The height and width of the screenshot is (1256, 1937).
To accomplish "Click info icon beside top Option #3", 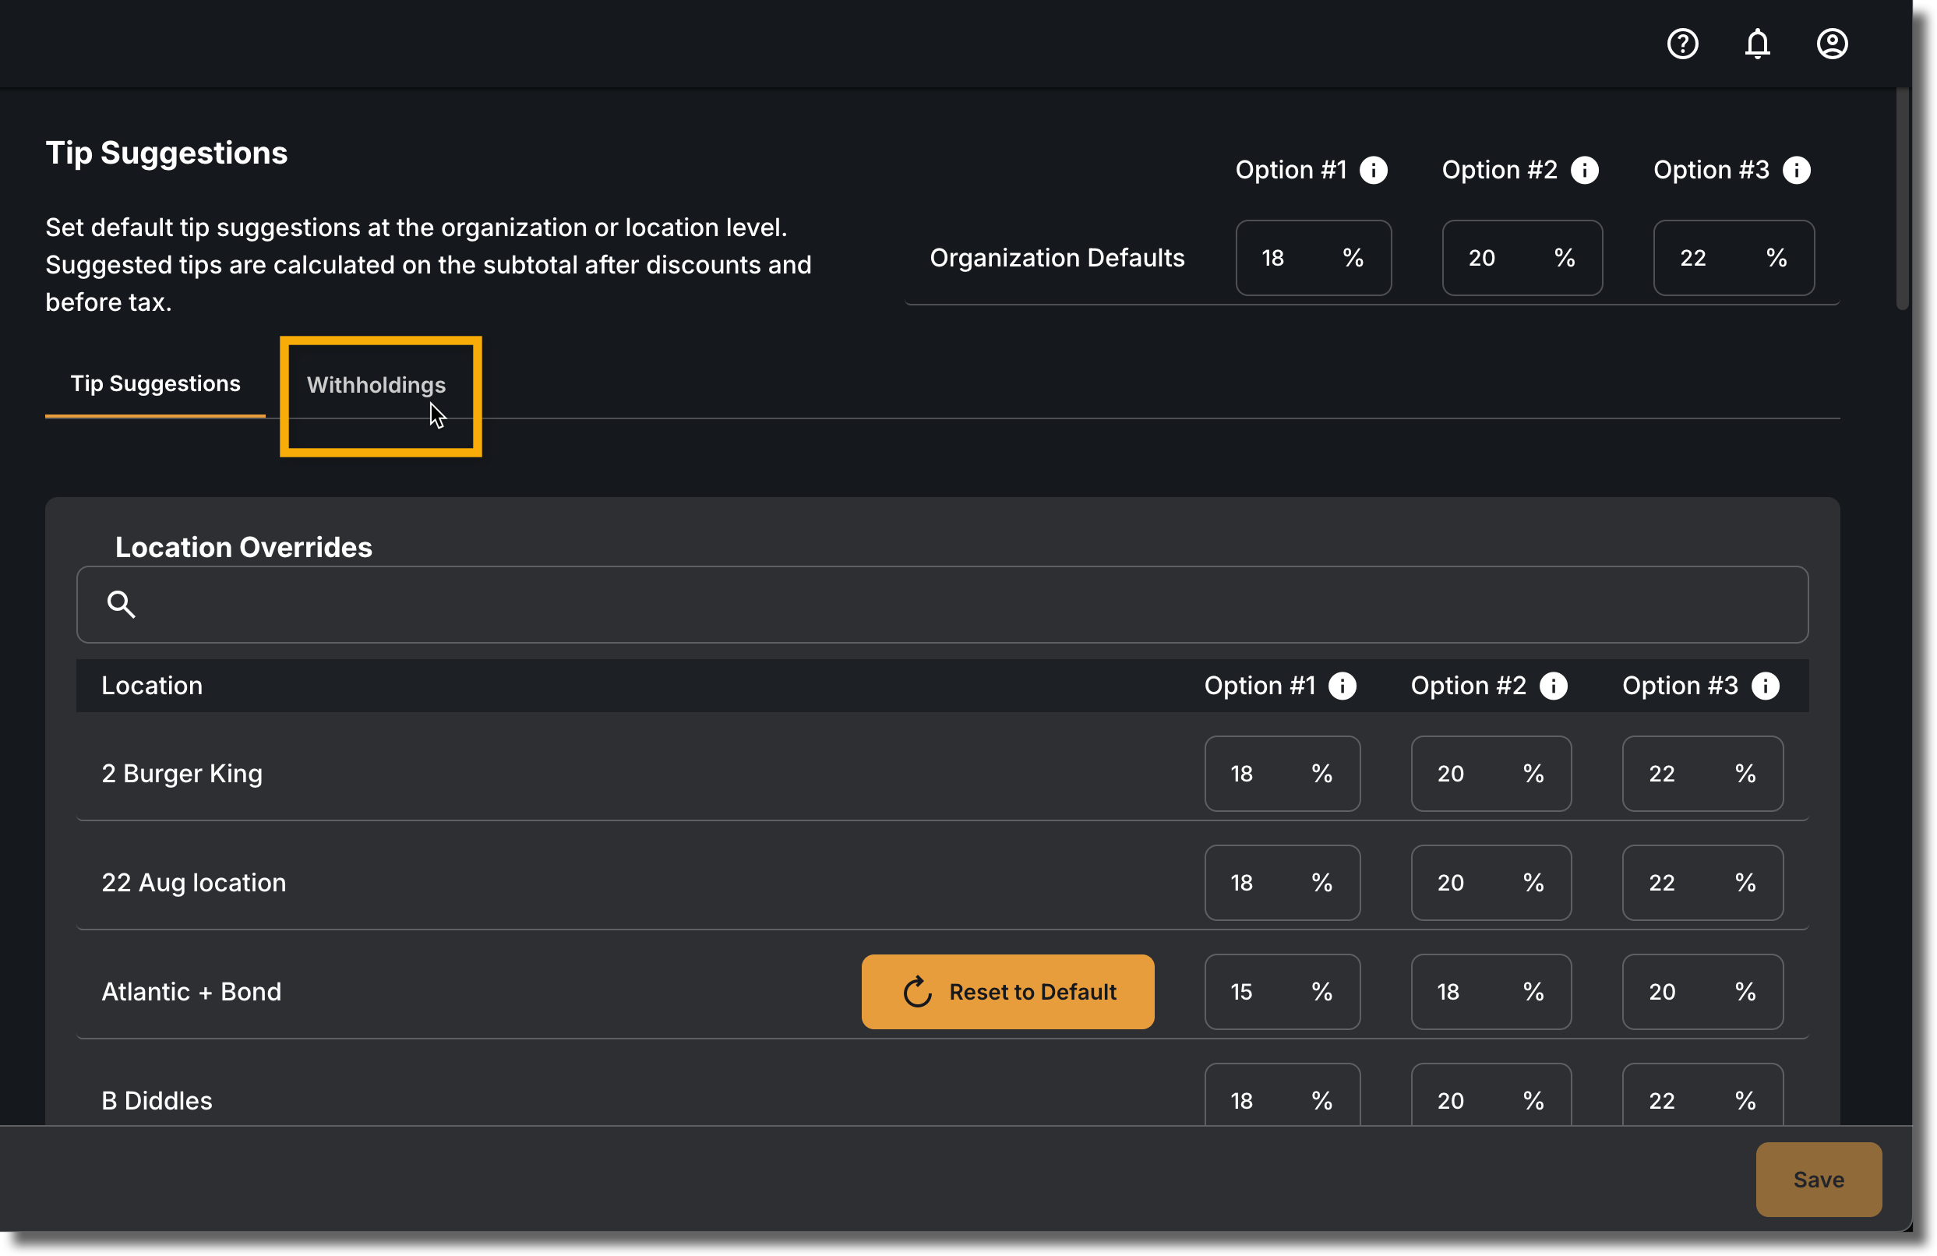I will point(1796,170).
